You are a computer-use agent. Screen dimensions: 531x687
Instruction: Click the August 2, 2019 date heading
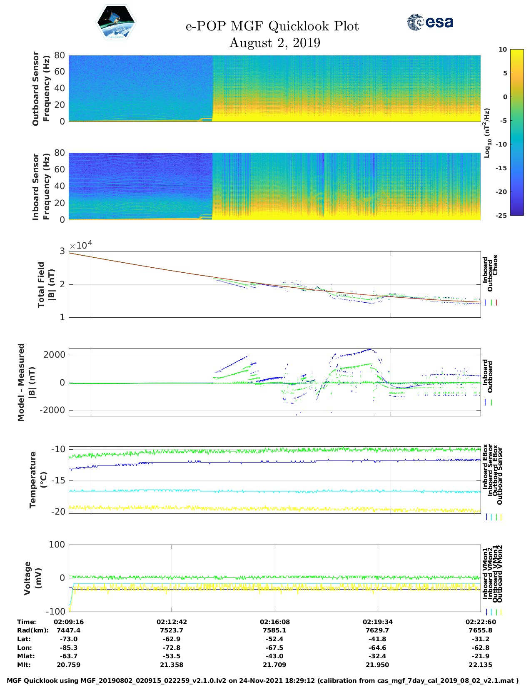coord(274,43)
